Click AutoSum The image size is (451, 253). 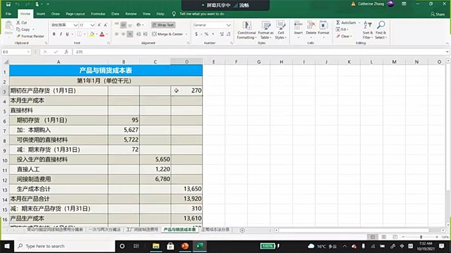(346, 22)
